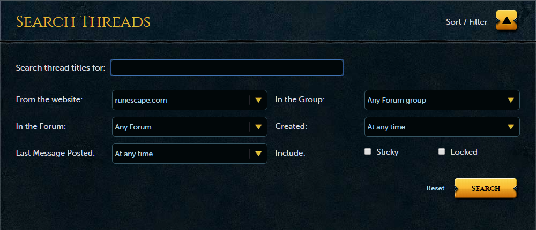
Task: Click the yellow arrow beside Any Forum group
Action: click(510, 100)
